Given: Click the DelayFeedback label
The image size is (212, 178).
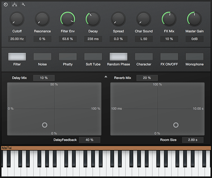Looking at the screenshot, I should click(x=65, y=140).
